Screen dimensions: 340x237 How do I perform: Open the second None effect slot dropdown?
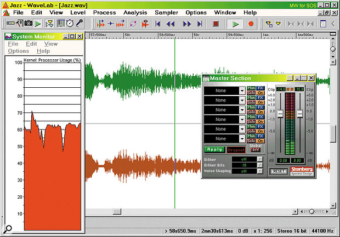pyautogui.click(x=242, y=100)
